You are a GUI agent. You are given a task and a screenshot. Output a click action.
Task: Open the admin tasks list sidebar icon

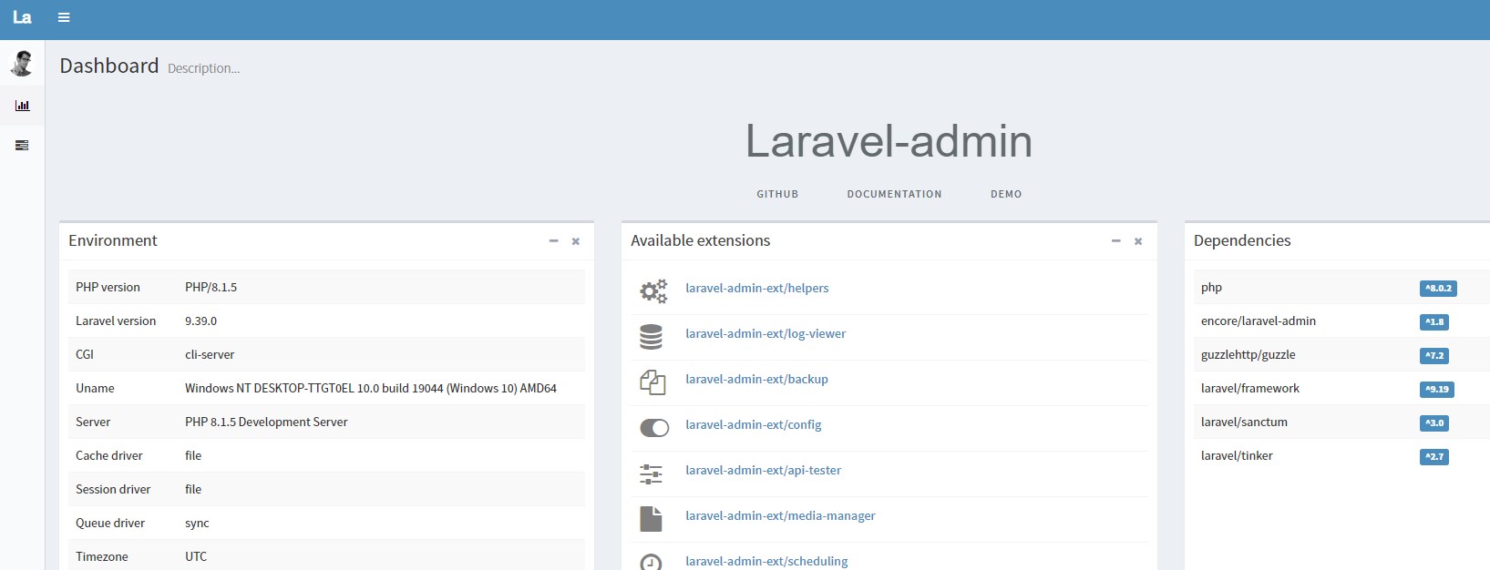point(22,145)
